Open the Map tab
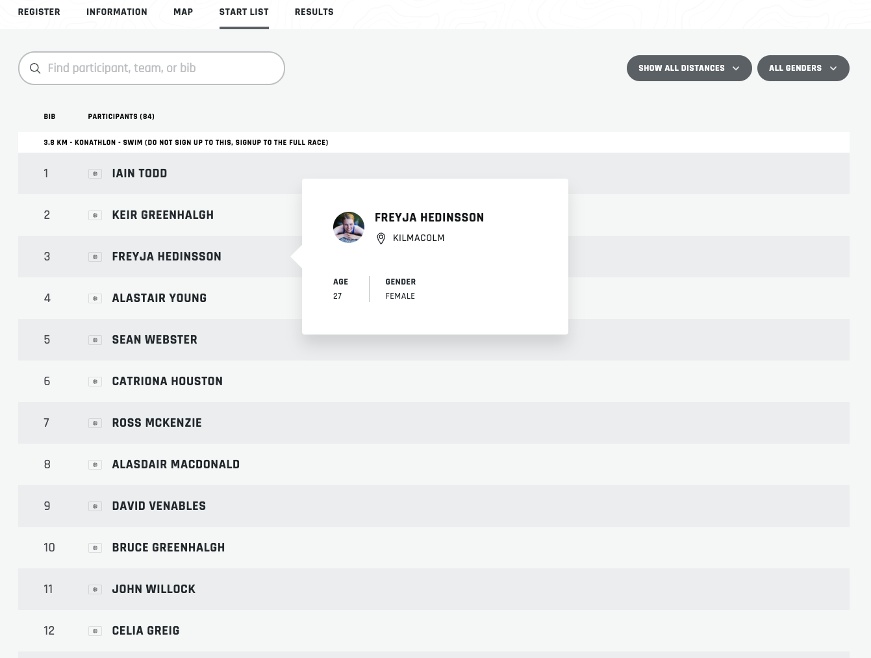871x658 pixels. pyautogui.click(x=183, y=12)
